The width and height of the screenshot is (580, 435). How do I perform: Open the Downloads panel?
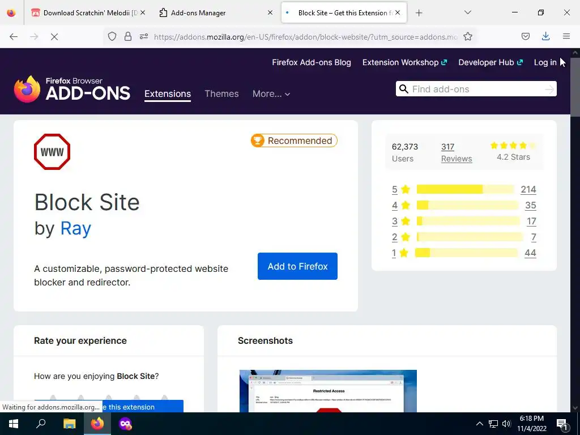545,36
